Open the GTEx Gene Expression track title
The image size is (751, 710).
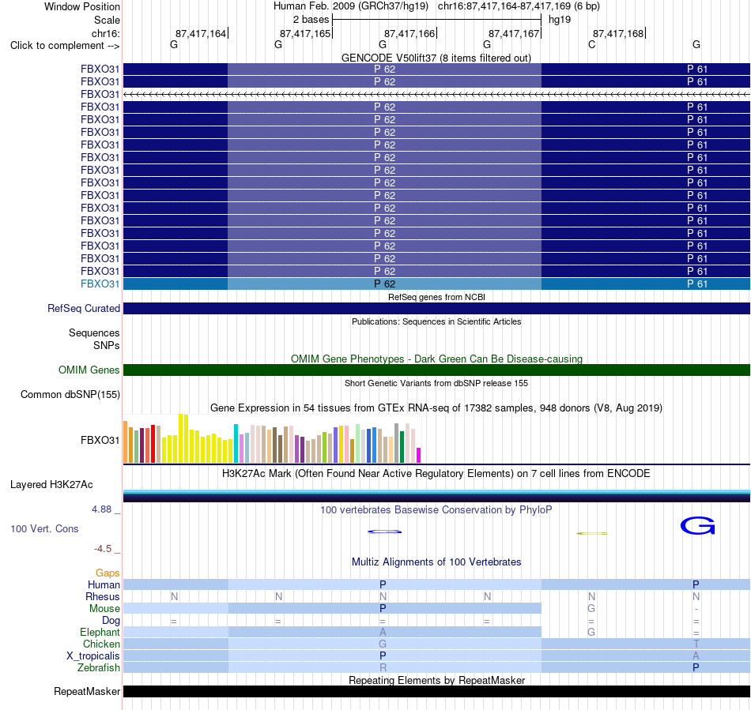pos(436,408)
